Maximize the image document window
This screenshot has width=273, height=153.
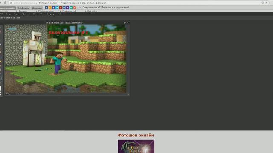point(125,23)
